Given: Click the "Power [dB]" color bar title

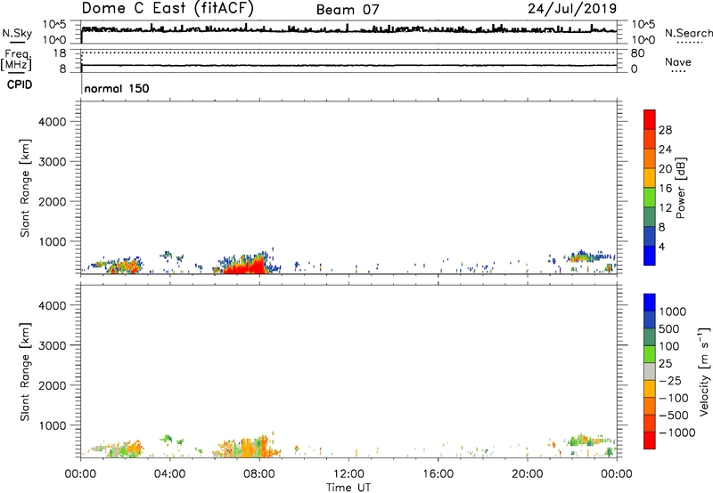Looking at the screenshot, I should click(680, 188).
